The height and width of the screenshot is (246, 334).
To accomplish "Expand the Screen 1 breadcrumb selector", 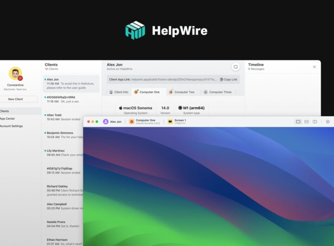I will [x=178, y=122].
